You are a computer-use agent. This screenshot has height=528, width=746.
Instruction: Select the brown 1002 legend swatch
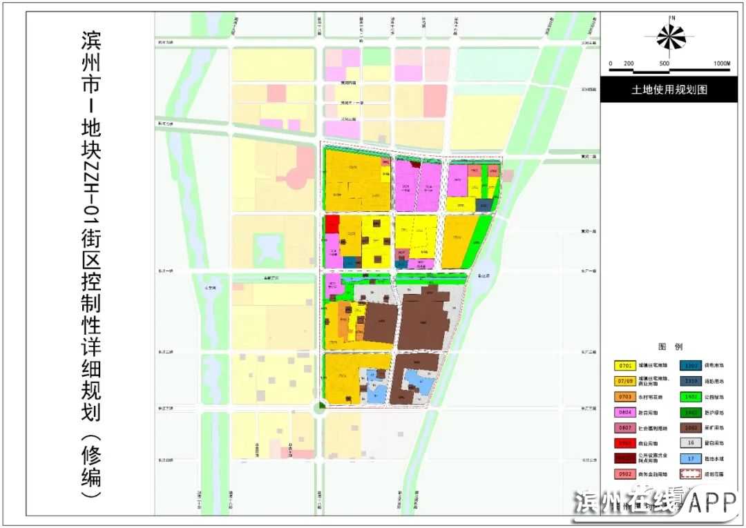click(x=691, y=428)
